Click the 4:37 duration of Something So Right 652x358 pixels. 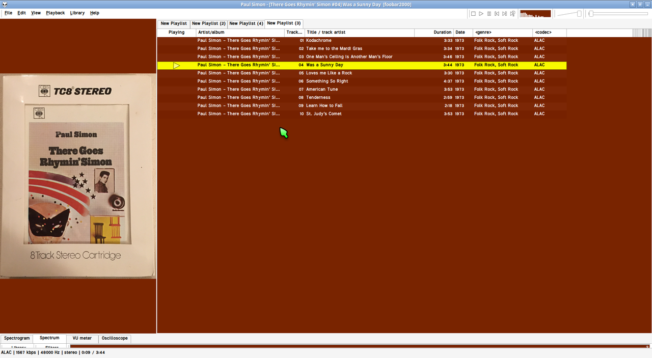[448, 81]
